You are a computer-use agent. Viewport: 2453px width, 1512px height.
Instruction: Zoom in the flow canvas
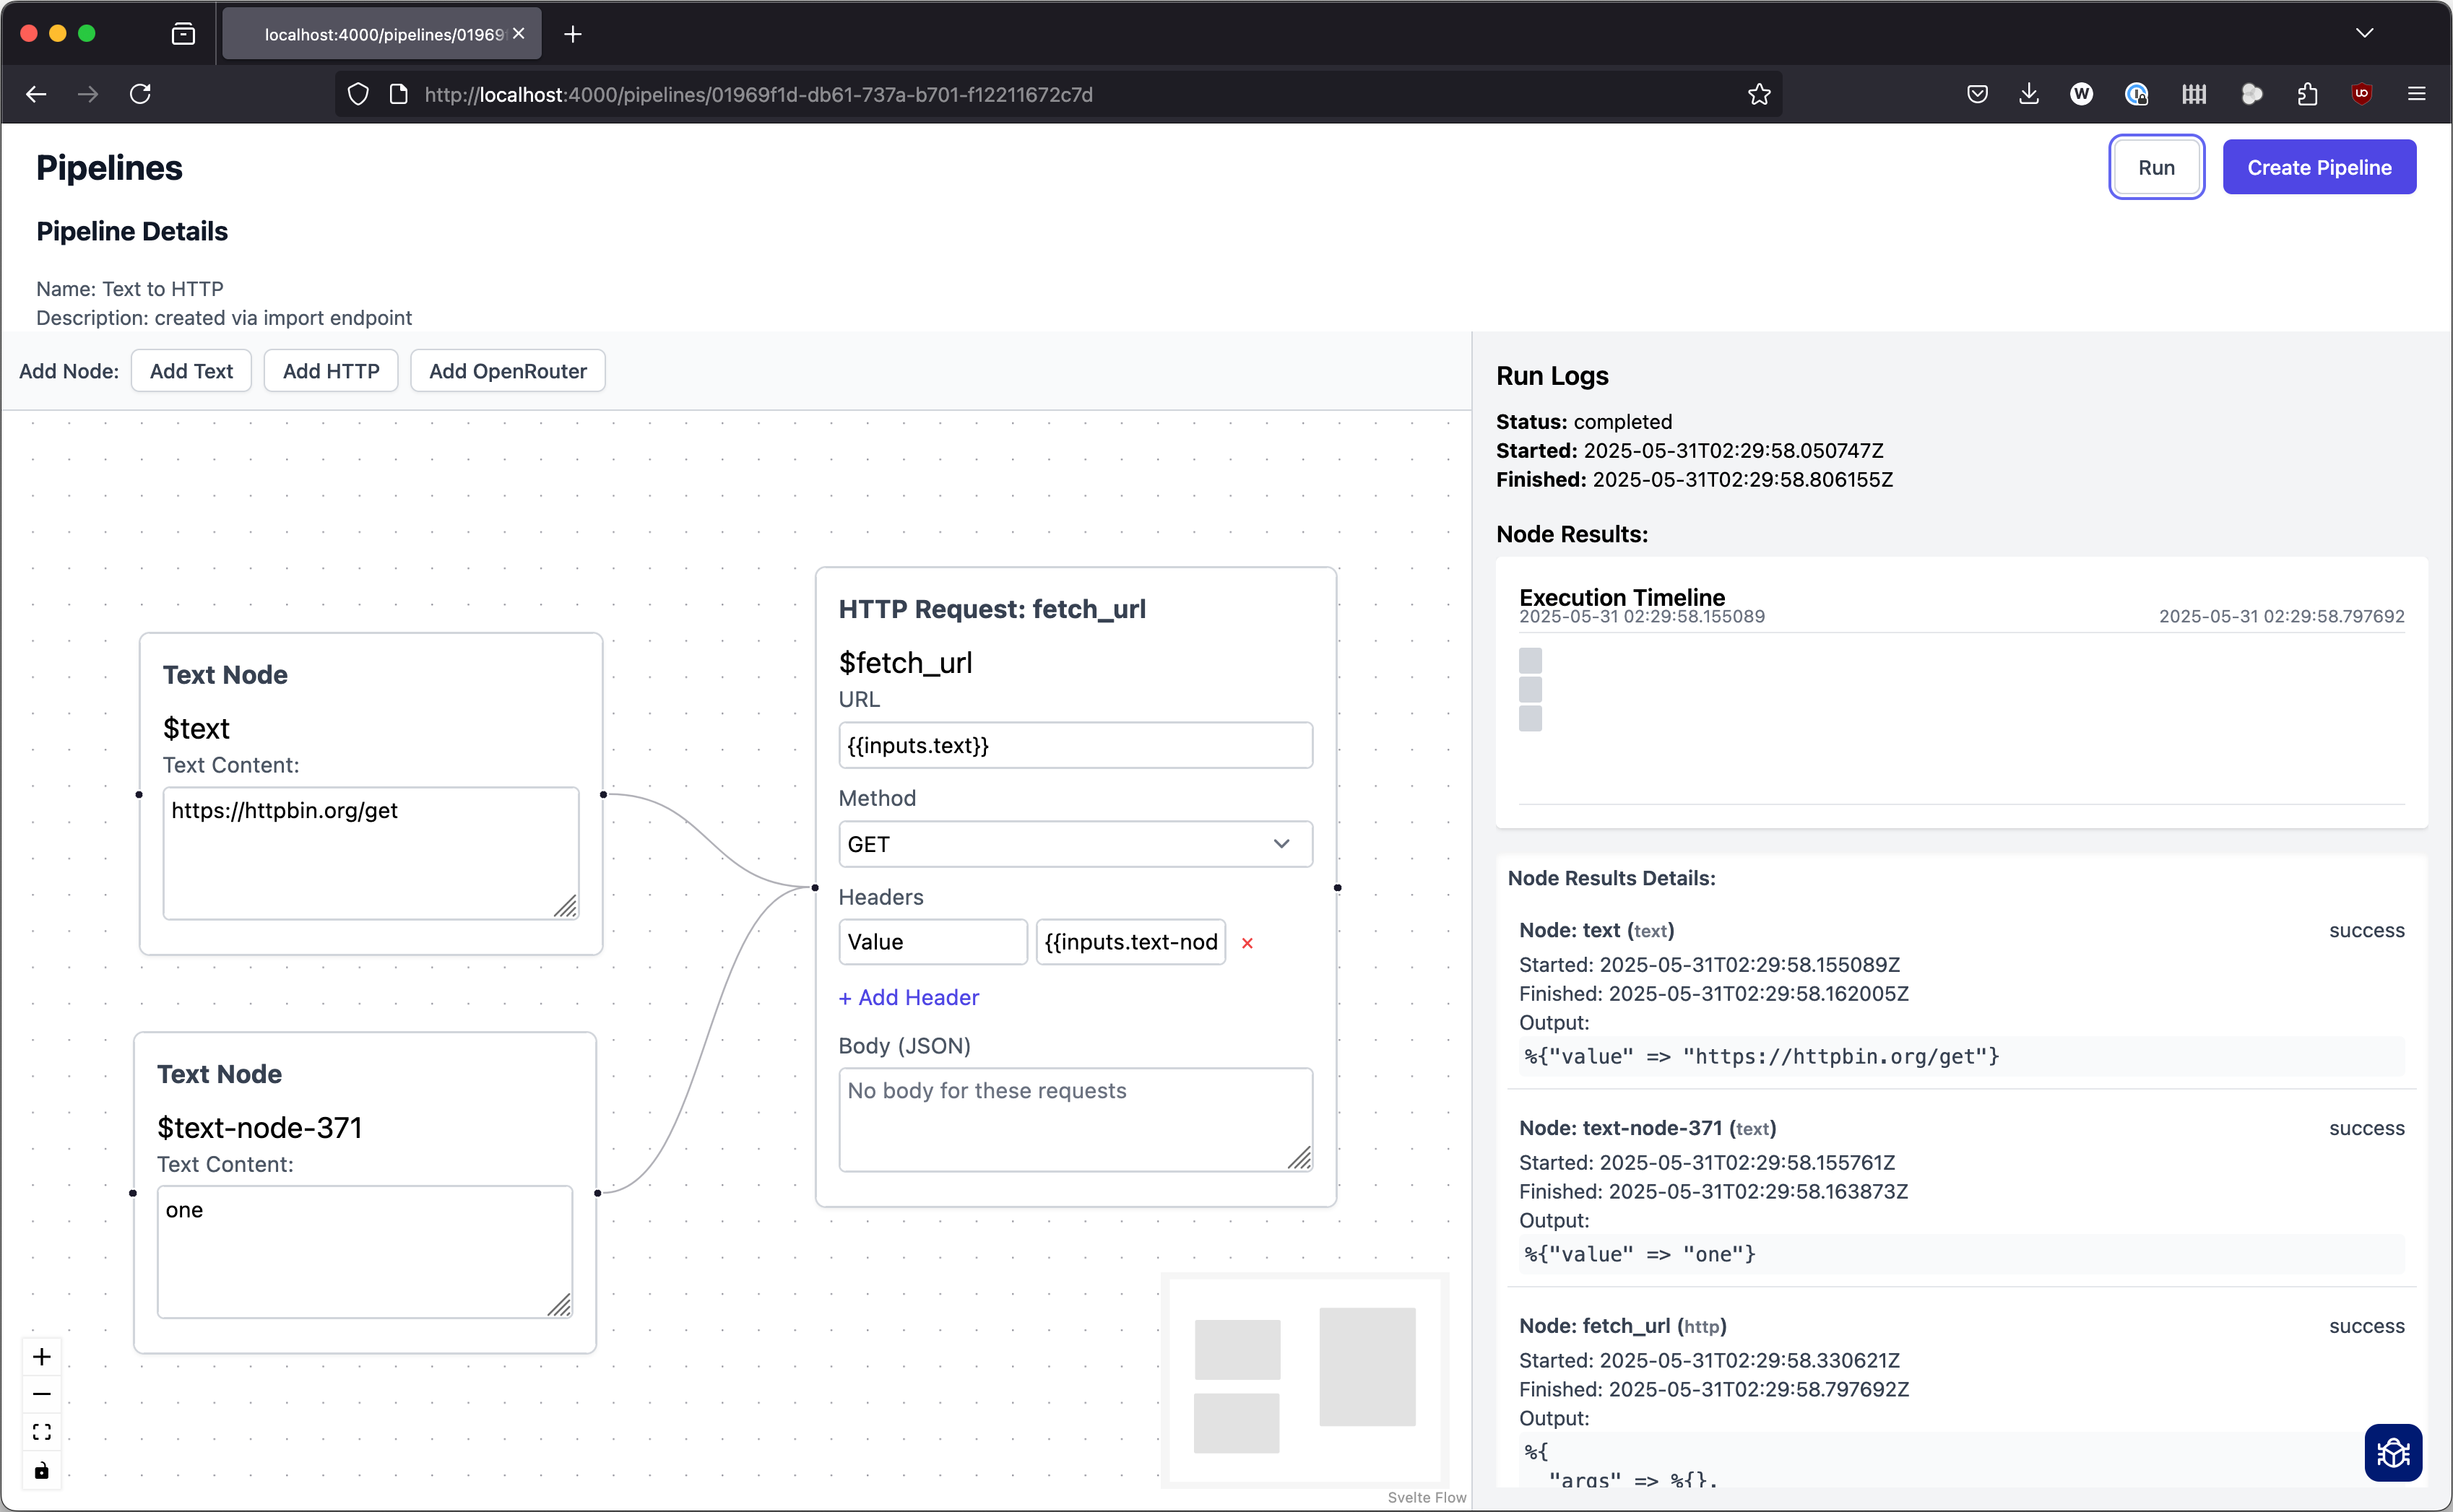[x=42, y=1356]
